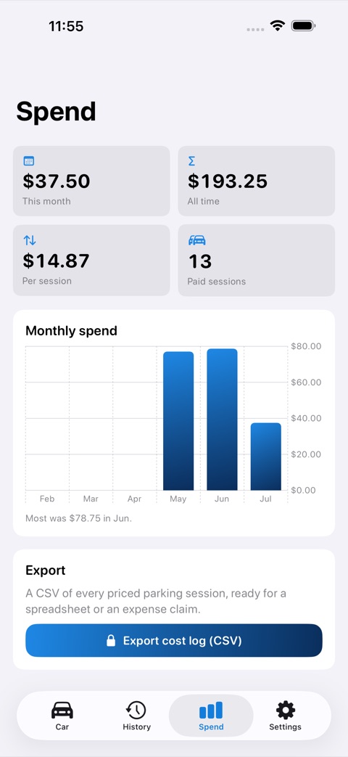
Task: Tap the Monthly spend chart title
Action: coord(71,331)
